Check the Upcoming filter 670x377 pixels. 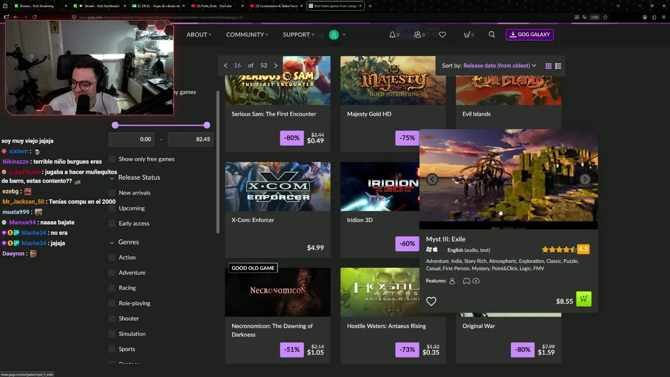pos(112,208)
